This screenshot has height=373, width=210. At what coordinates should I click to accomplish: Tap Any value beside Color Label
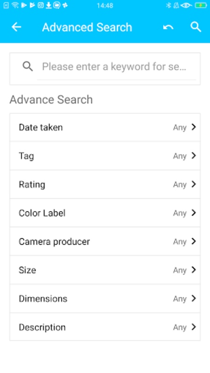180,214
